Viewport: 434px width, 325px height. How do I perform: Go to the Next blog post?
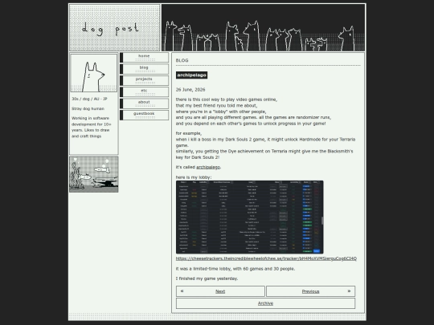click(220, 291)
